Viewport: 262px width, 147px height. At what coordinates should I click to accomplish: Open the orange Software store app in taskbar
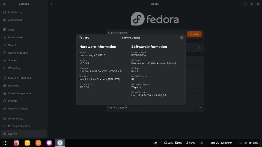tap(38, 143)
